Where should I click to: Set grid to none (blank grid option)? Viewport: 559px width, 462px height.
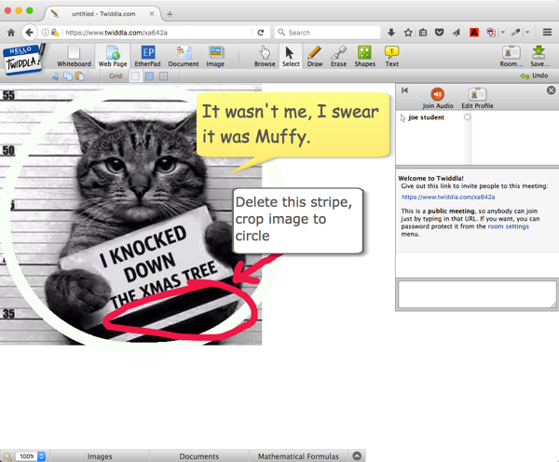tap(135, 76)
